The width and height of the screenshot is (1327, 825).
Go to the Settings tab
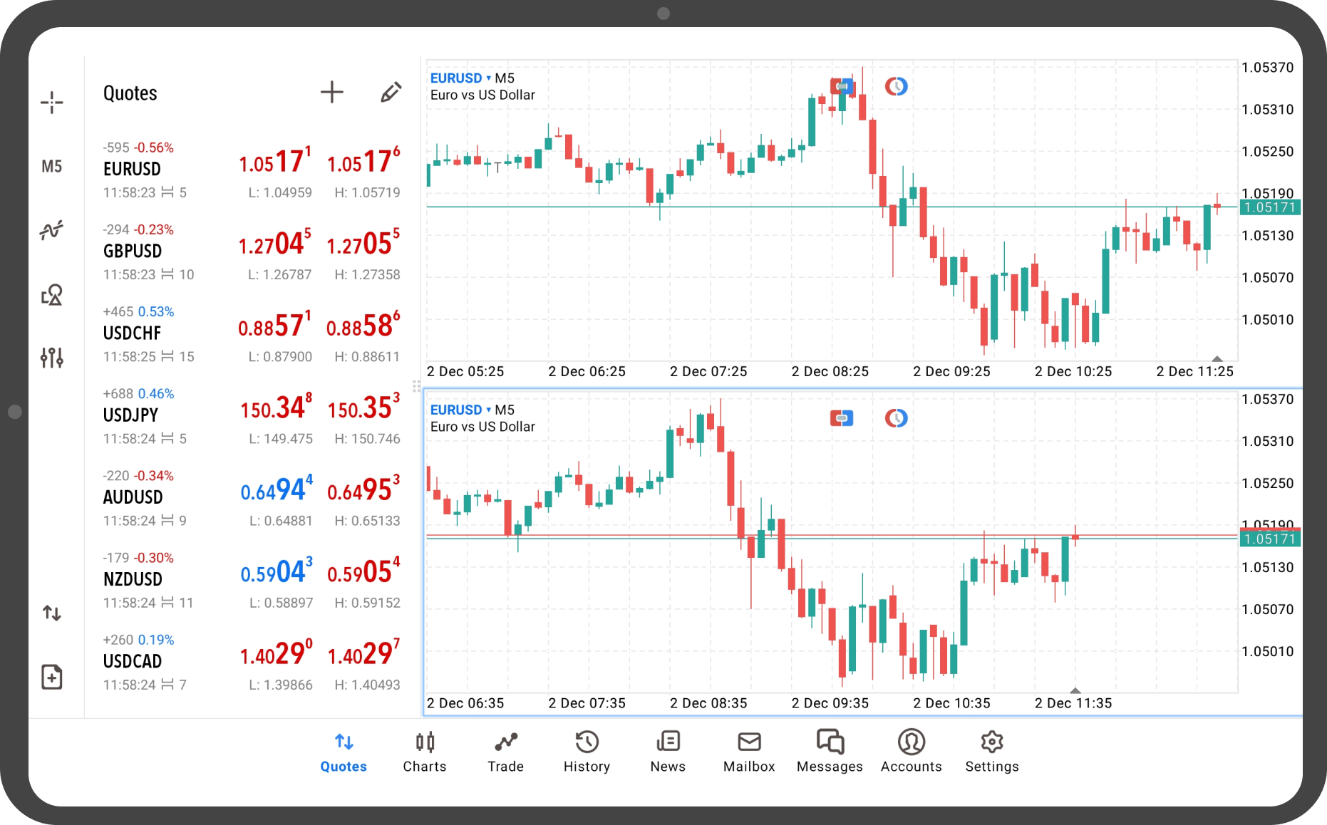991,752
